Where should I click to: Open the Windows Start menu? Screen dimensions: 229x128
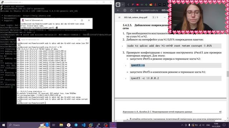pos(3,125)
